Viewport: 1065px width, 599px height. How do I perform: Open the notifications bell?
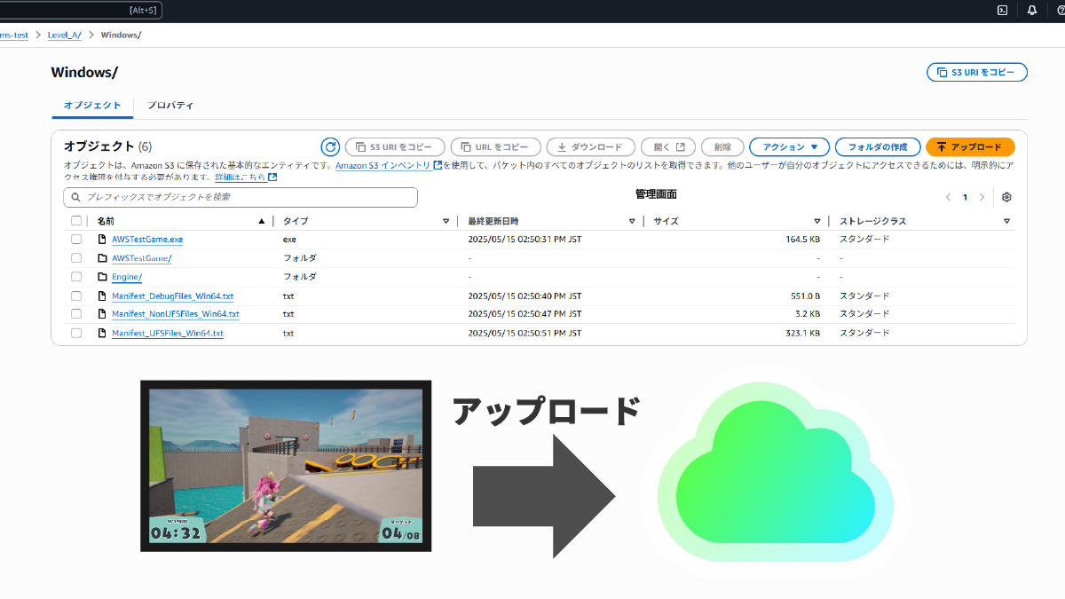[x=1031, y=11]
